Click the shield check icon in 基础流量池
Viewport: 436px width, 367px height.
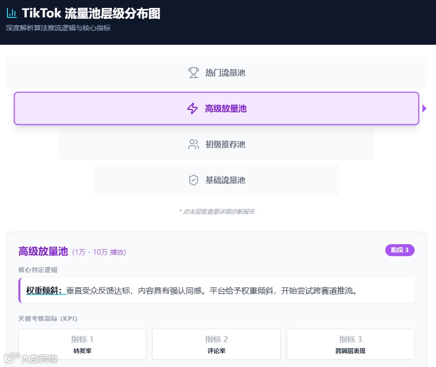194,180
